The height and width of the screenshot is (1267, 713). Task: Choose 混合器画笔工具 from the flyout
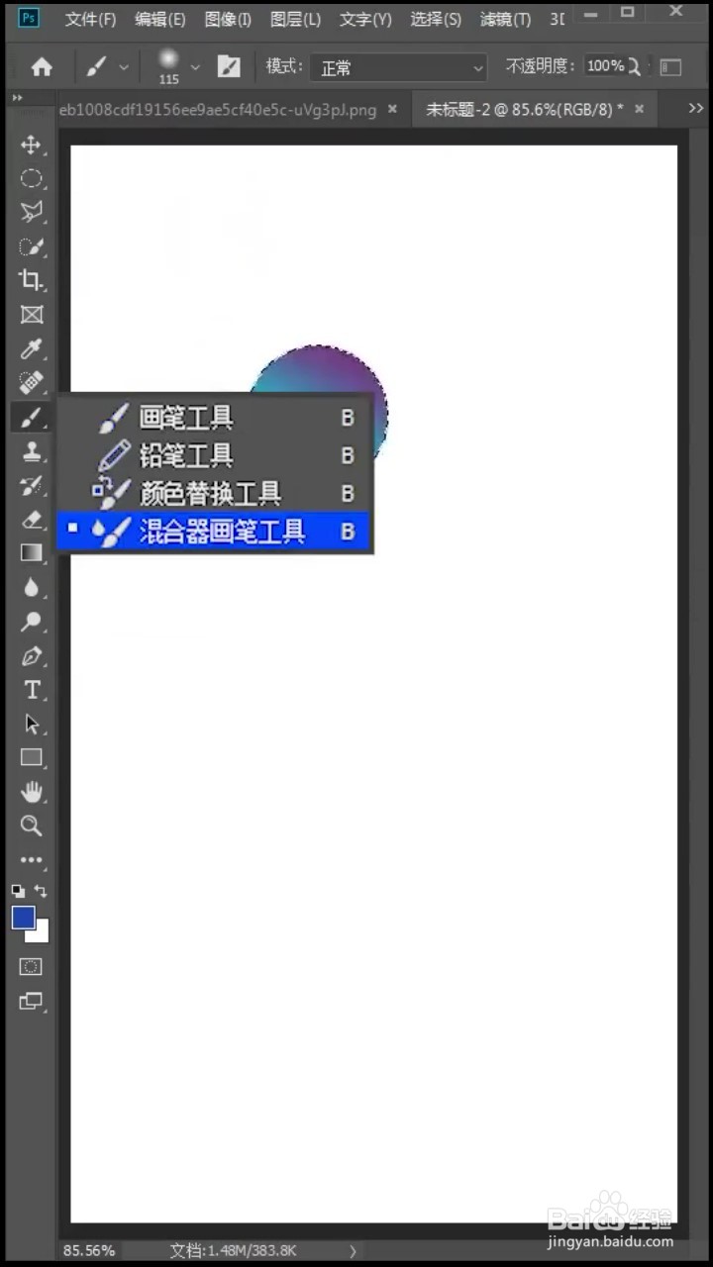click(x=215, y=532)
